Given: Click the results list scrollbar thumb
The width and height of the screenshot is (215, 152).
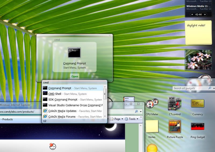Looking at the screenshot, I should click(x=105, y=94).
